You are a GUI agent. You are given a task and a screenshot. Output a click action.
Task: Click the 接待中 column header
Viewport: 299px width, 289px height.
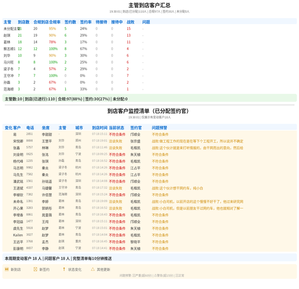point(117,22)
